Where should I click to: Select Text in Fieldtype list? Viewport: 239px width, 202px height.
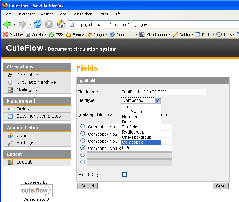pos(141,107)
